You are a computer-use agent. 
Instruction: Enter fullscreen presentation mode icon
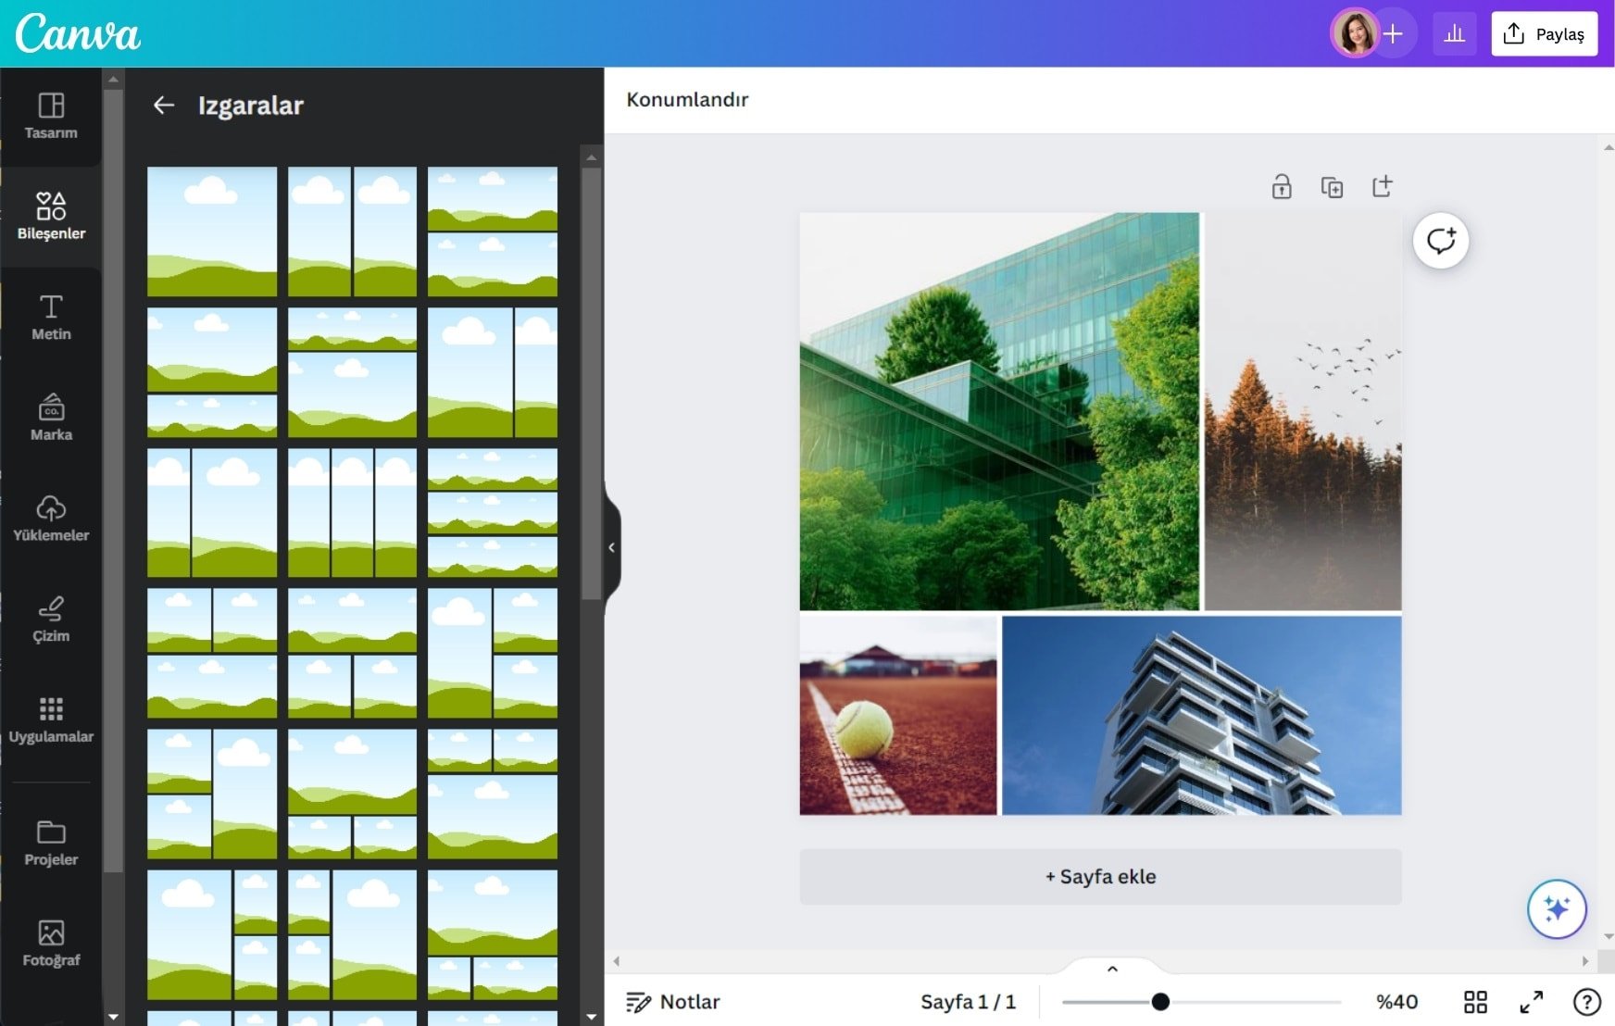coord(1532,1002)
